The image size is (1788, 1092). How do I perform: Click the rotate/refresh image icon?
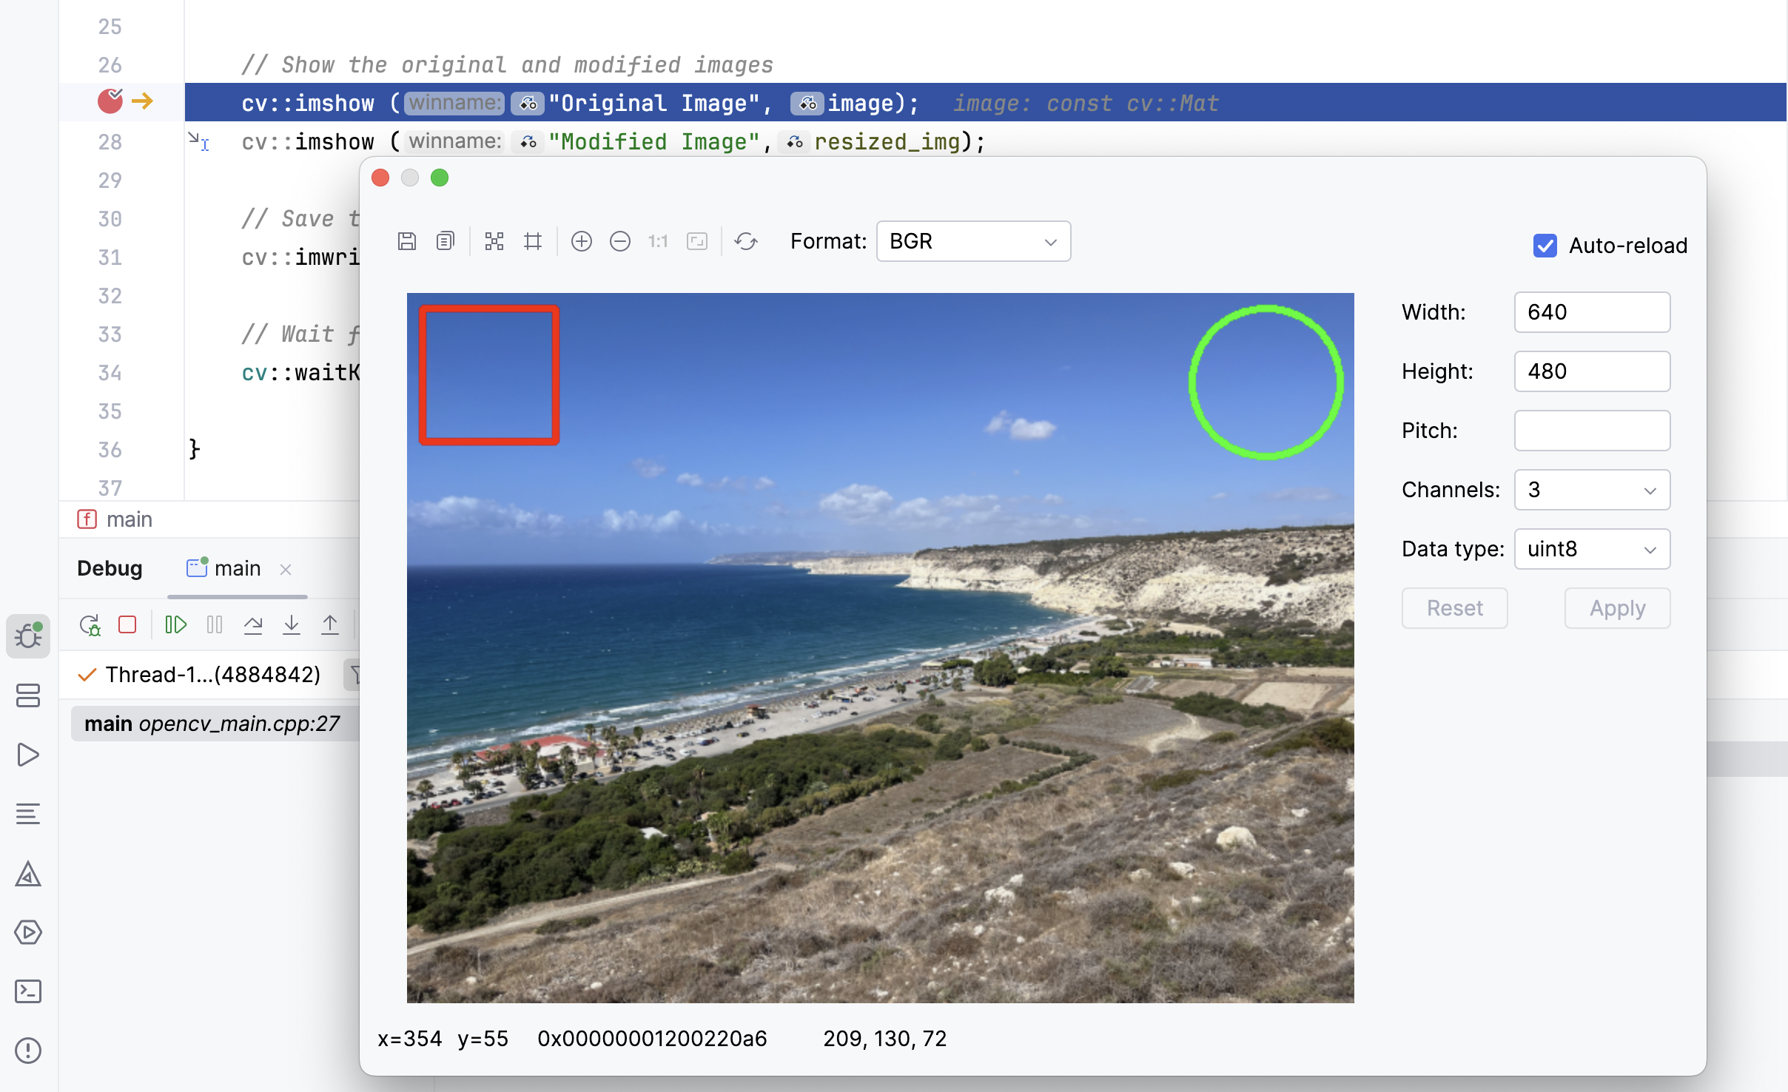tap(746, 243)
